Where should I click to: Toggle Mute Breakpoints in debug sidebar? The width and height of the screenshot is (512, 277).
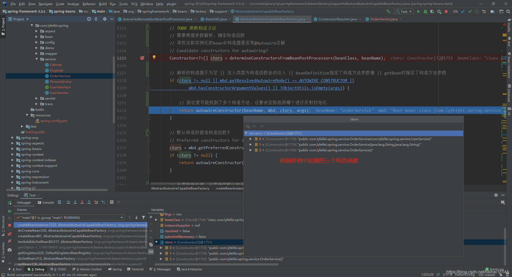[x=10, y=241]
